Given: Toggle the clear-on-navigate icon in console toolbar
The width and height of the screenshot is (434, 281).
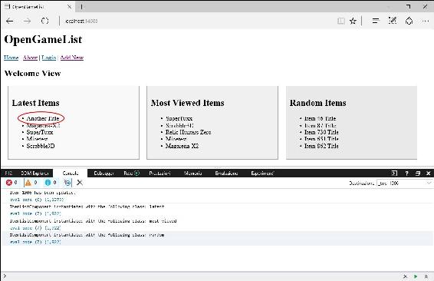Looking at the screenshot, I should [x=67, y=183].
